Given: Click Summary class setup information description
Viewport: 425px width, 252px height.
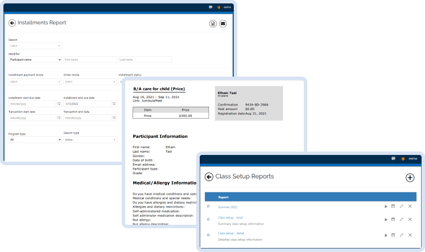Looking at the screenshot, I should click(x=241, y=224).
